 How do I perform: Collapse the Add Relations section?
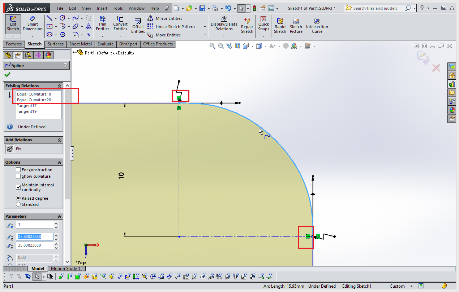click(60, 140)
